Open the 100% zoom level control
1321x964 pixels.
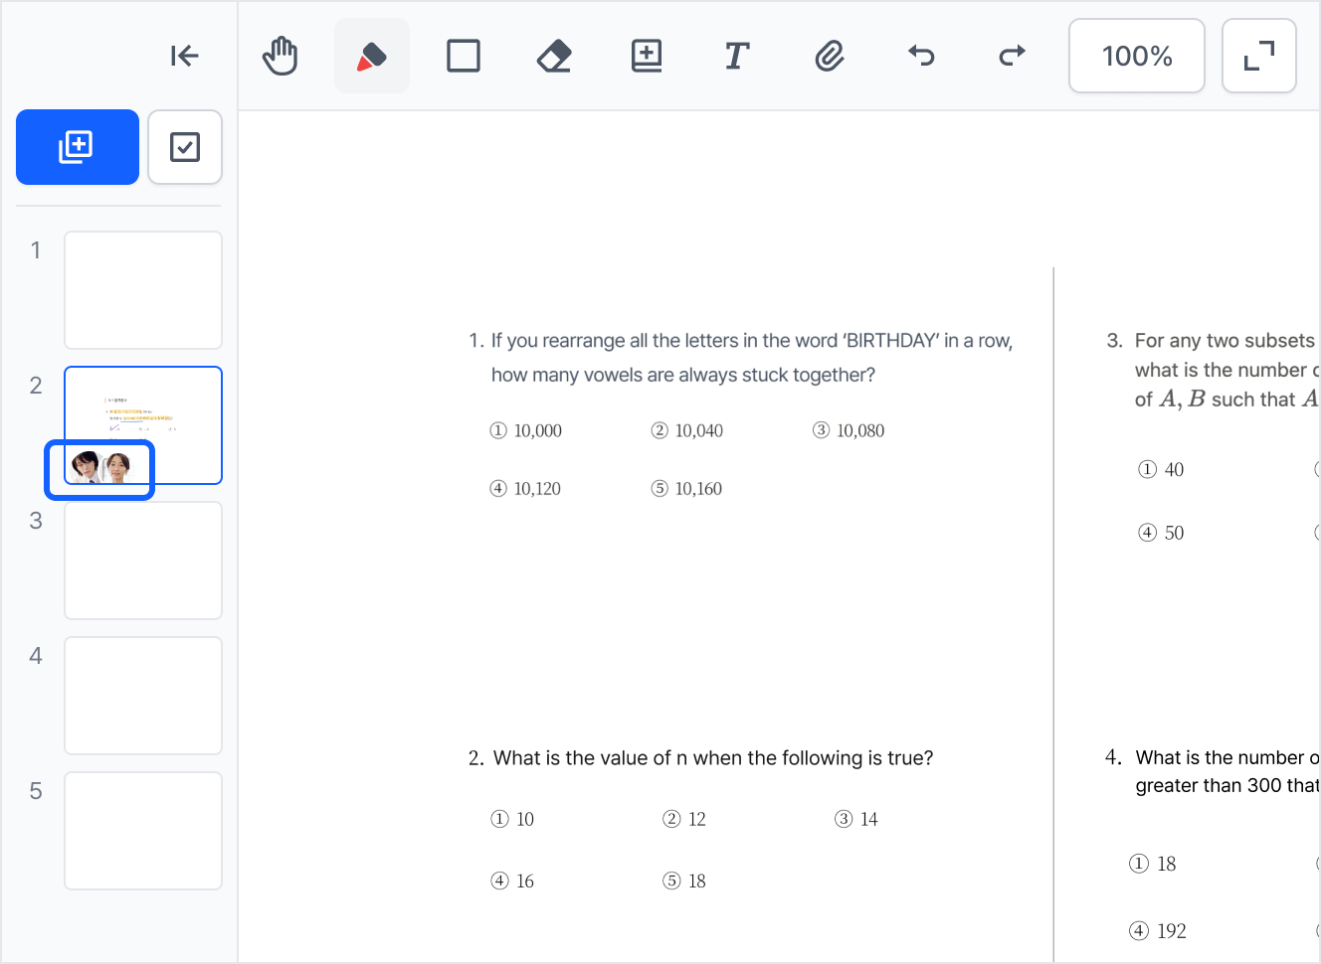pyautogui.click(x=1137, y=56)
